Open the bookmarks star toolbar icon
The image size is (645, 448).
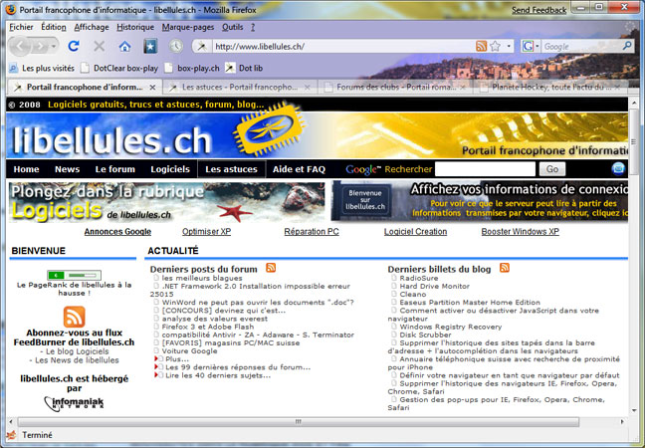[150, 46]
